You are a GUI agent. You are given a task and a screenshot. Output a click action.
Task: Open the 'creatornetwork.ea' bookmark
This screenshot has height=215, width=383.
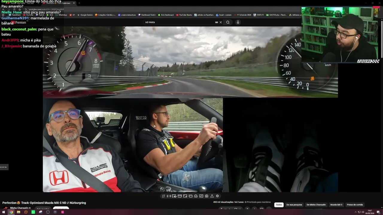(127, 15)
